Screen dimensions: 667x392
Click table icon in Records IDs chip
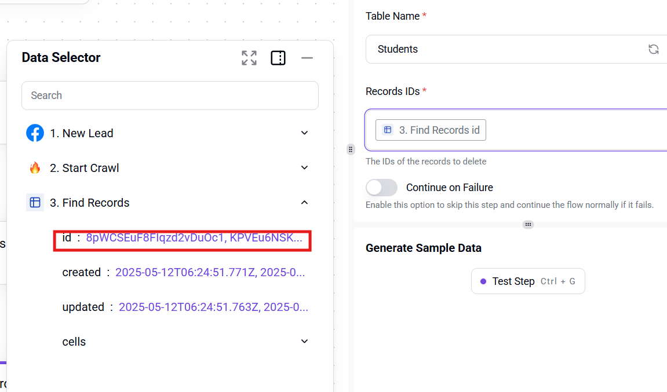388,130
